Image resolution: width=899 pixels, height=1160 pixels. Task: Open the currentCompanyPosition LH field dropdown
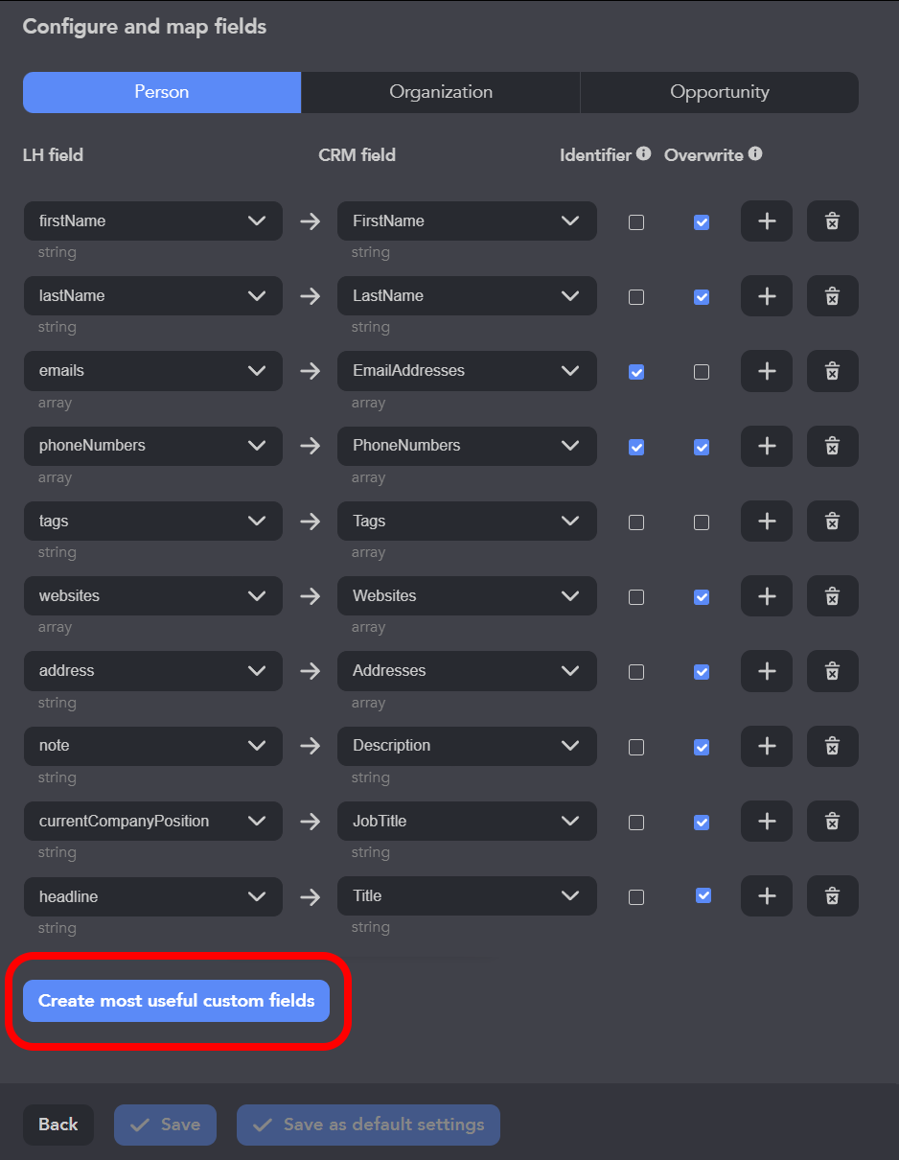coord(153,822)
